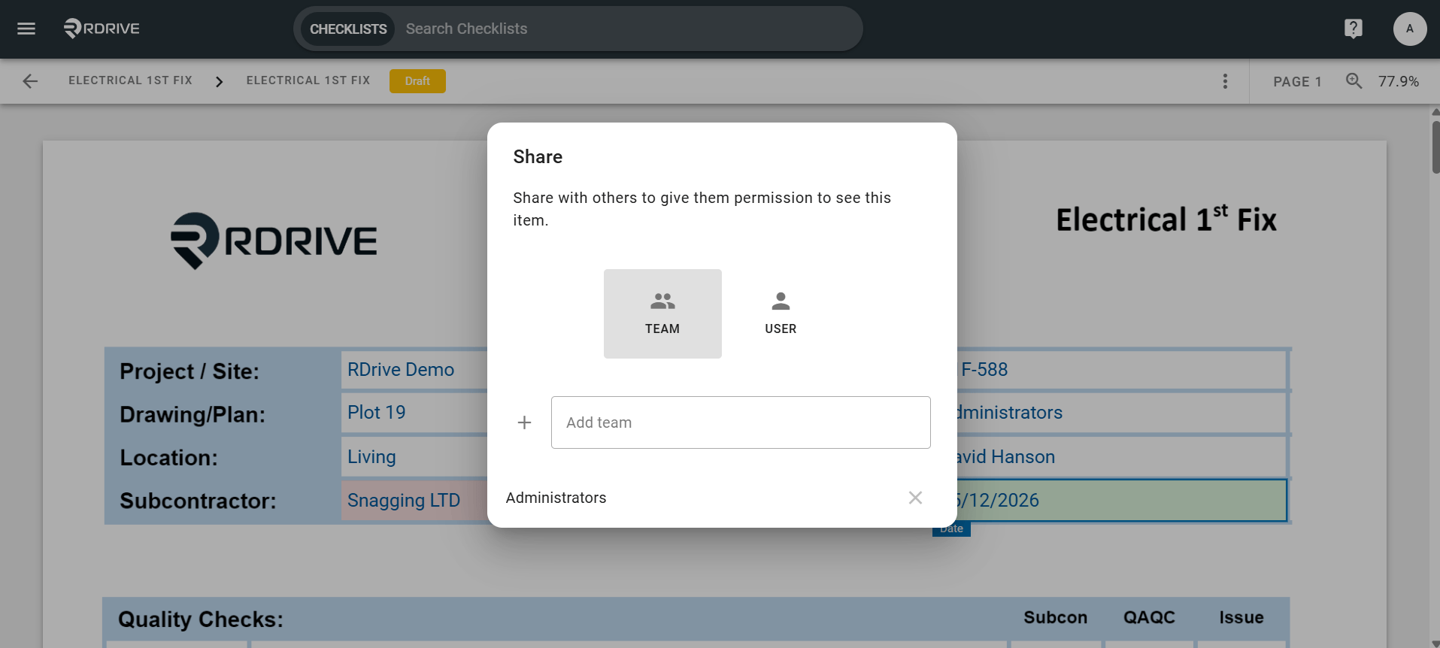Screen dimensions: 1440x648
Task: Click the Plot 19 drawing field
Action: coord(415,412)
